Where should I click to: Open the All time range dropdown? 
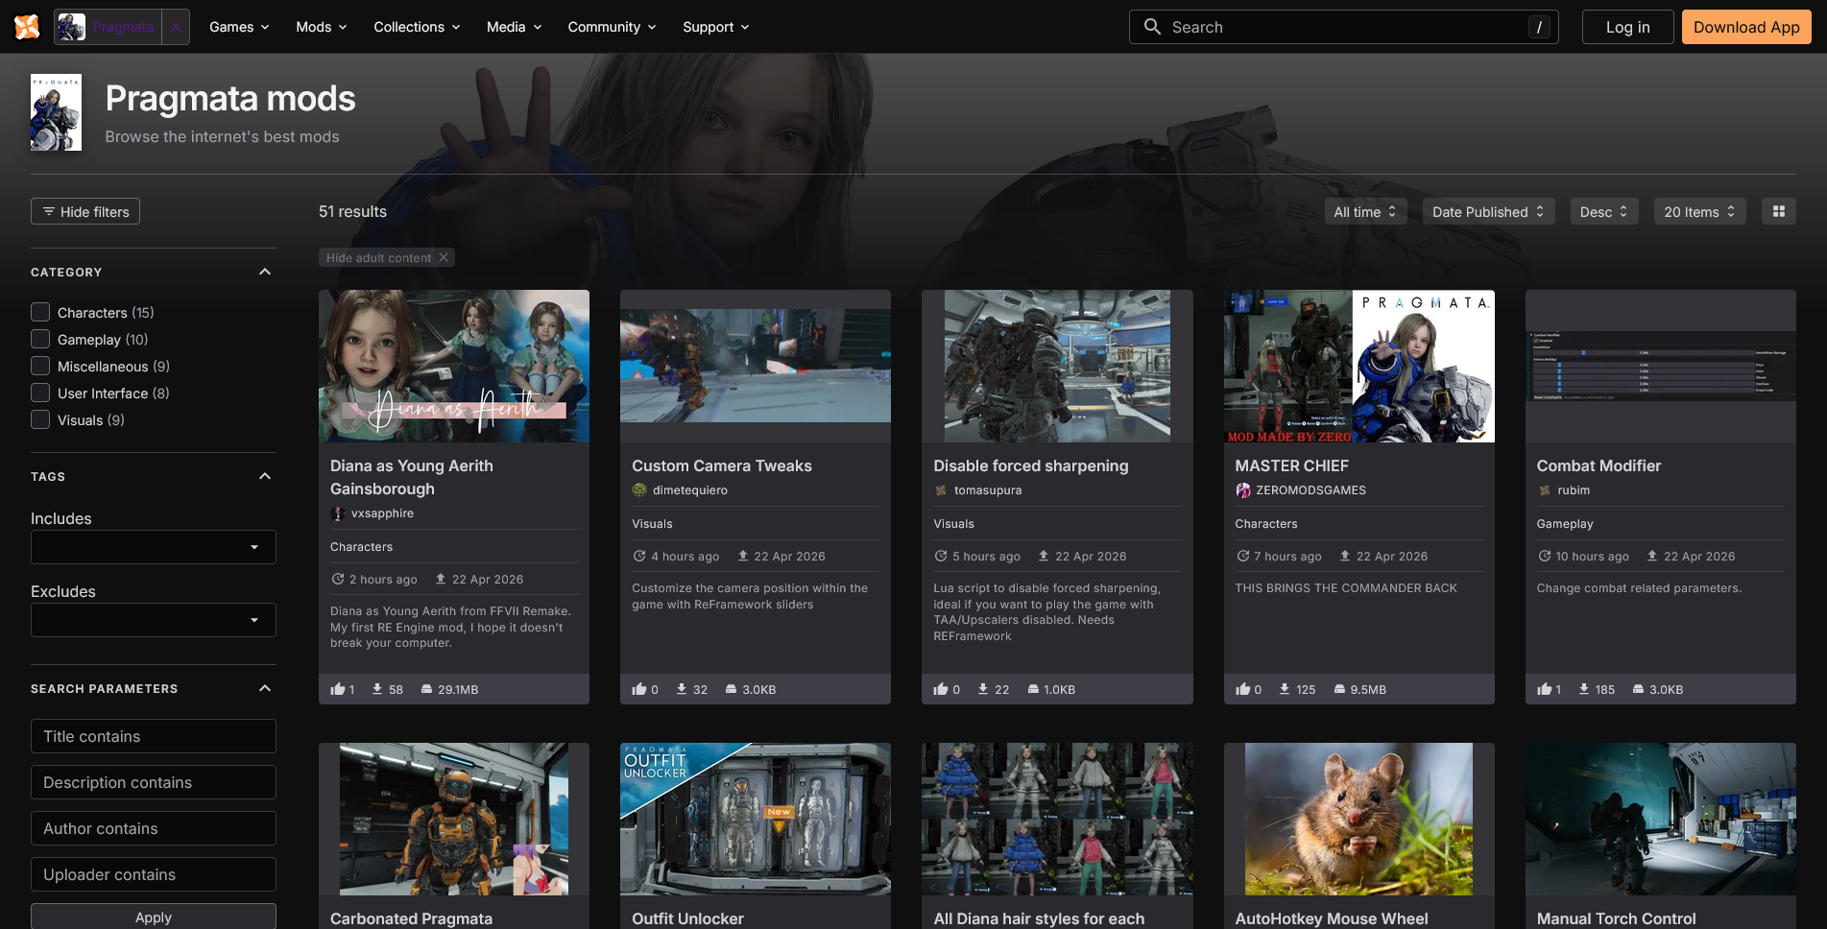coord(1365,211)
